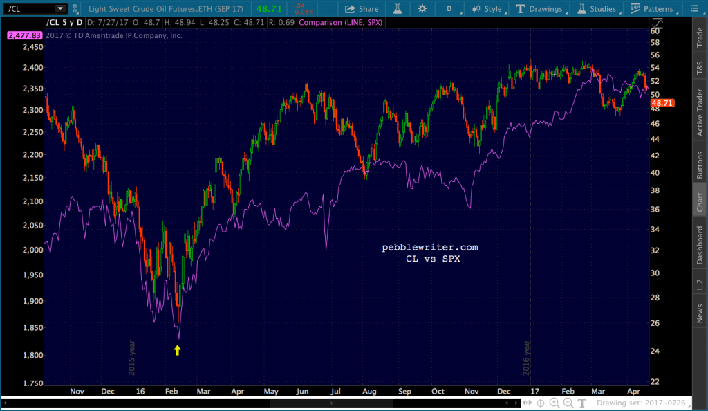Click the 48.71 last price in header
Viewport: 708px width, 411px height.
(269, 8)
